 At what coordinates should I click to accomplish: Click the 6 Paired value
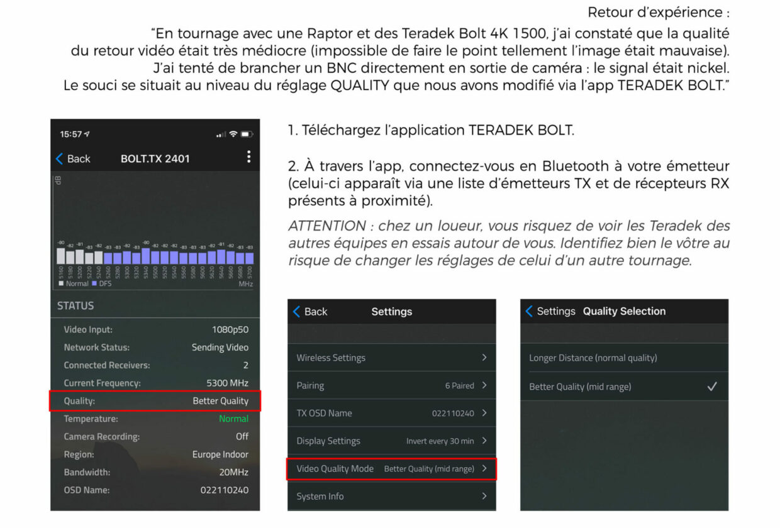(x=460, y=386)
